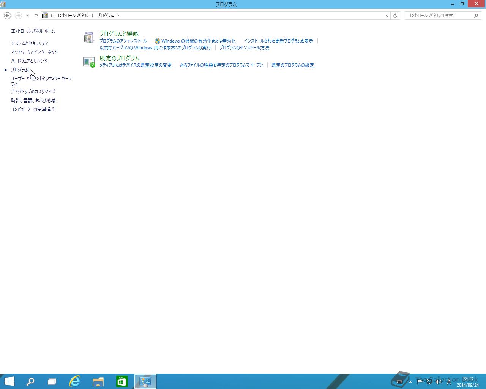Open 以前のバージョンの Windows 用プログラムの実行
Image resolution: width=486 pixels, height=389 pixels.
[155, 48]
